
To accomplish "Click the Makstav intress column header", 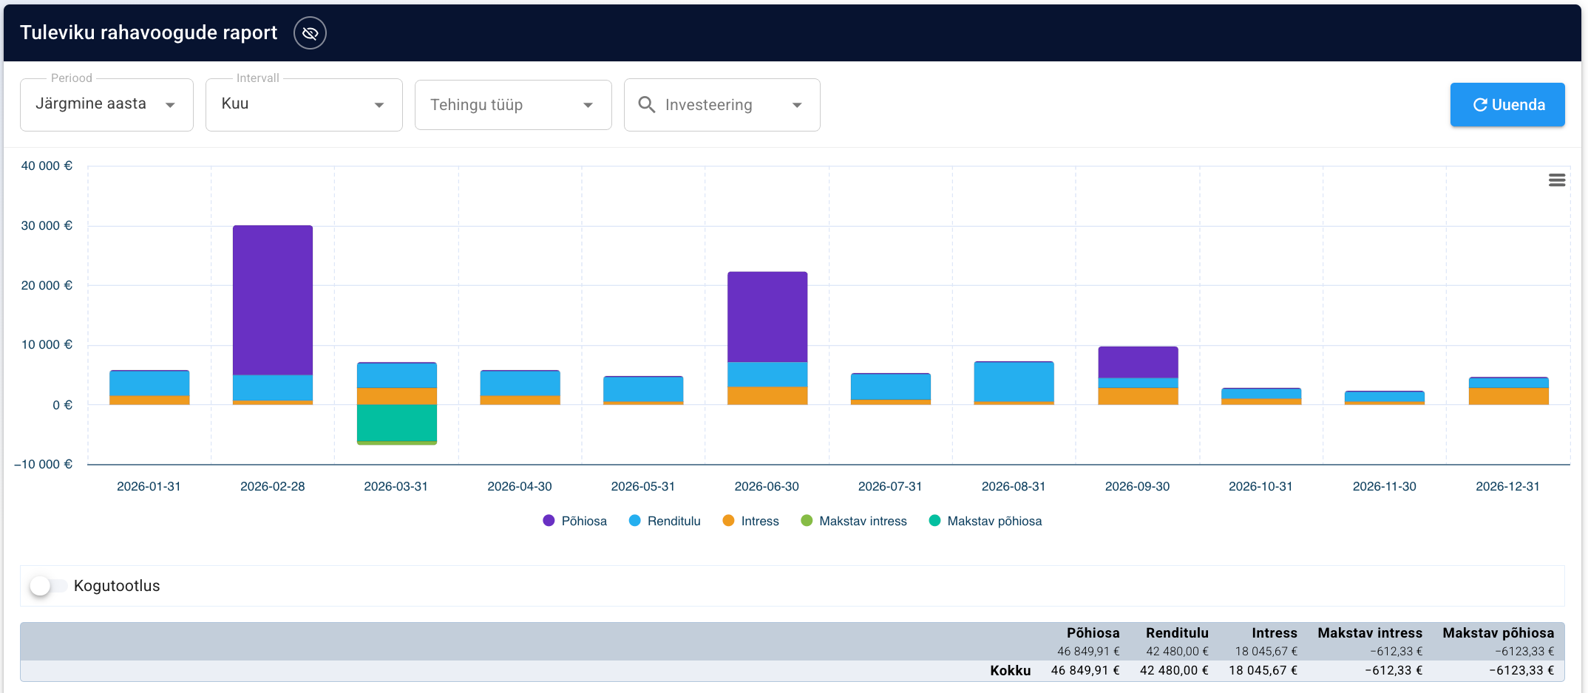I will point(1370,633).
